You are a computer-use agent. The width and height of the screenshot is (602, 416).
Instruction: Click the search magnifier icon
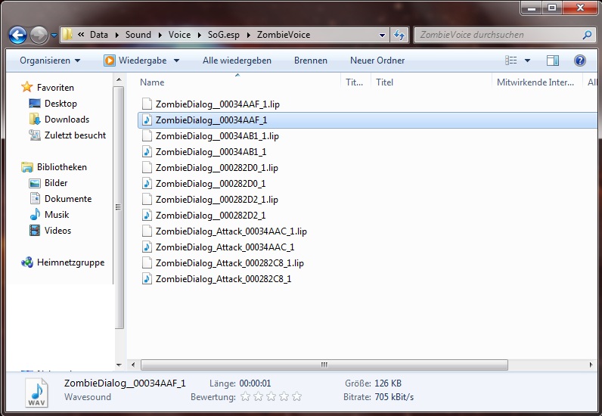click(586, 35)
